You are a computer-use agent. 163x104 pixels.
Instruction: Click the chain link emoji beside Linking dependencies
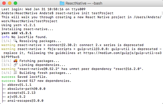coord(15,65)
